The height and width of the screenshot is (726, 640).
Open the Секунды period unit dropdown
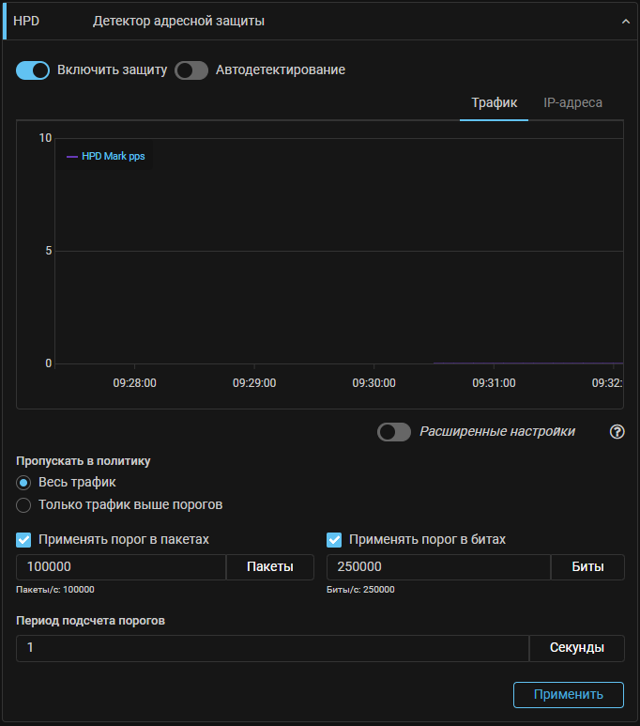[576, 648]
